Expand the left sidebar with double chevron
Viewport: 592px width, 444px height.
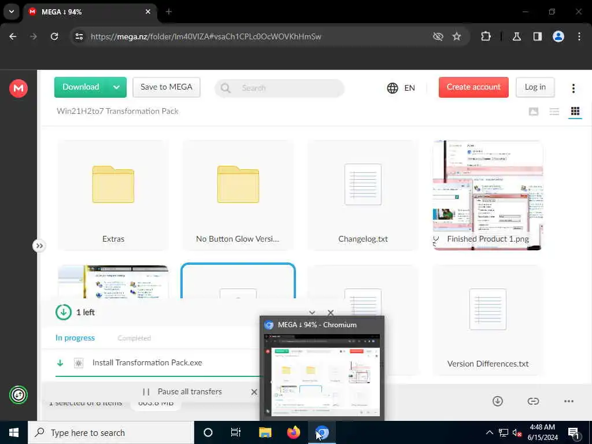pos(39,246)
